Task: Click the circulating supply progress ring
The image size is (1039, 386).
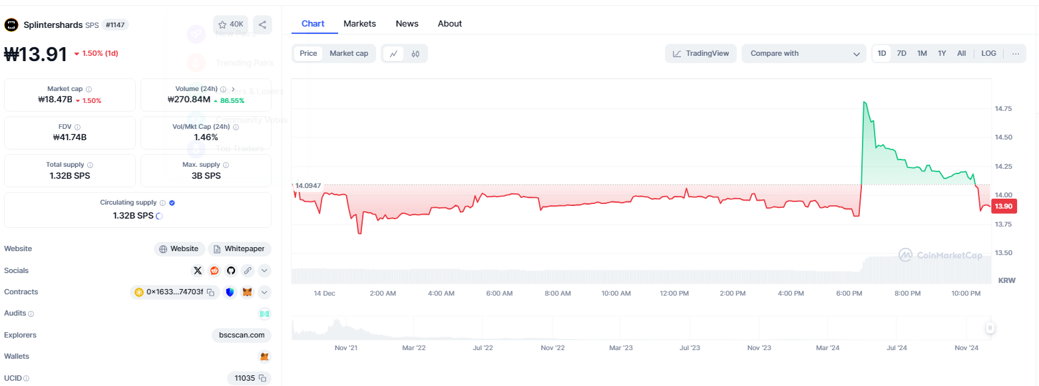Action: point(159,216)
